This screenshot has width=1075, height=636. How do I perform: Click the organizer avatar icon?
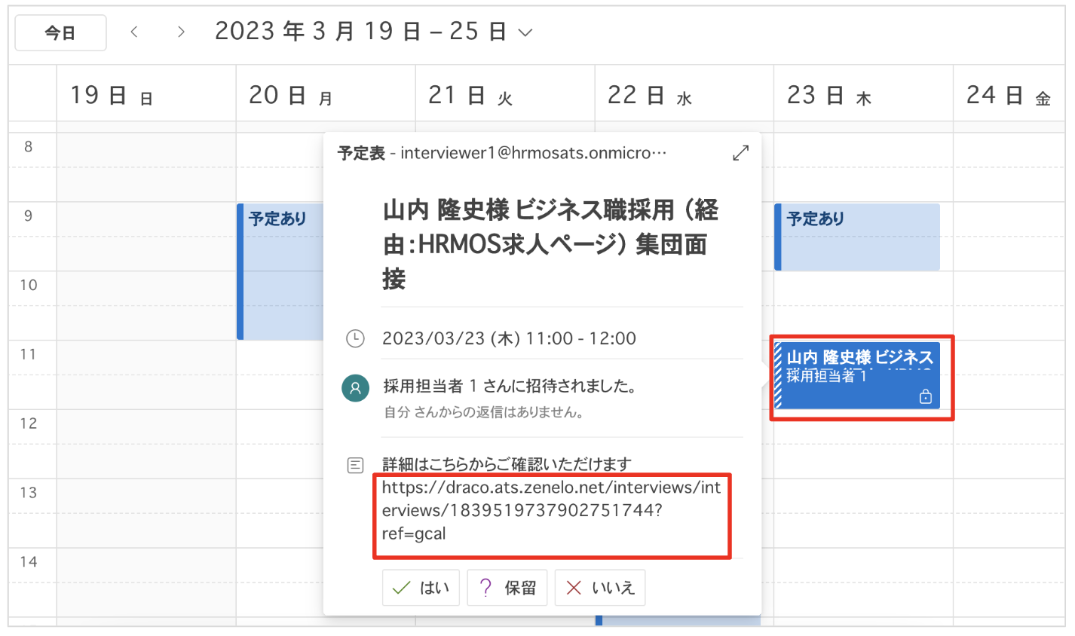click(355, 388)
